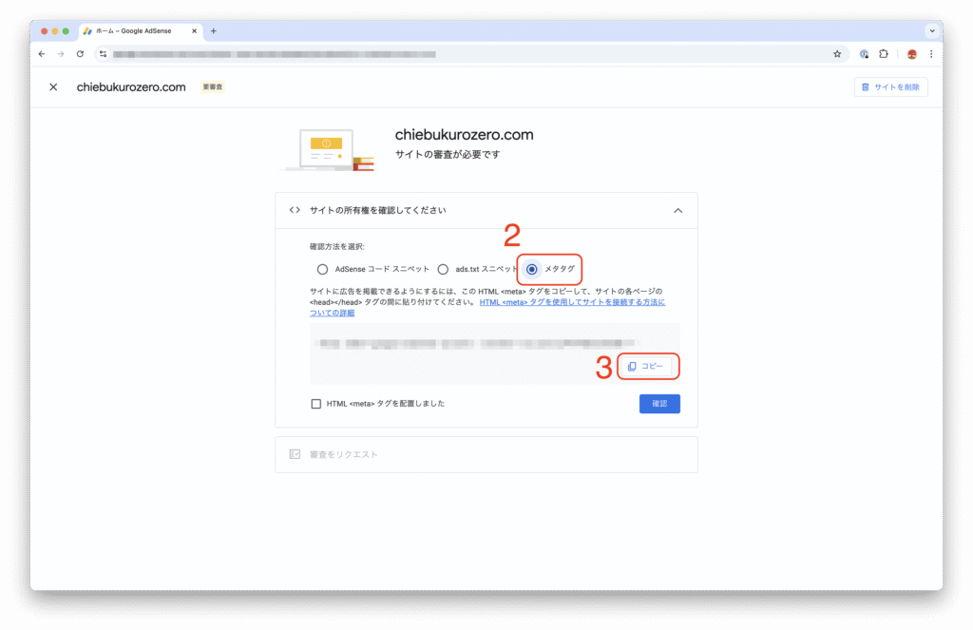Click the サイトを削除 button
This screenshot has width=973, height=630.
click(x=891, y=86)
